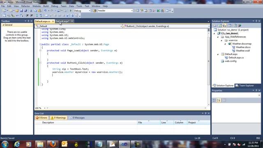Click the Save All toolbar icon
Viewport: 263px width, 148px height.
coord(25,11)
